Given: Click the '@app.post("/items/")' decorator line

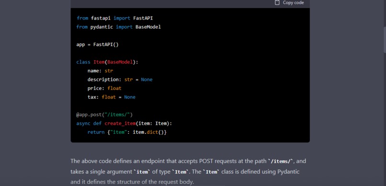Looking at the screenshot, I should [104, 115].
